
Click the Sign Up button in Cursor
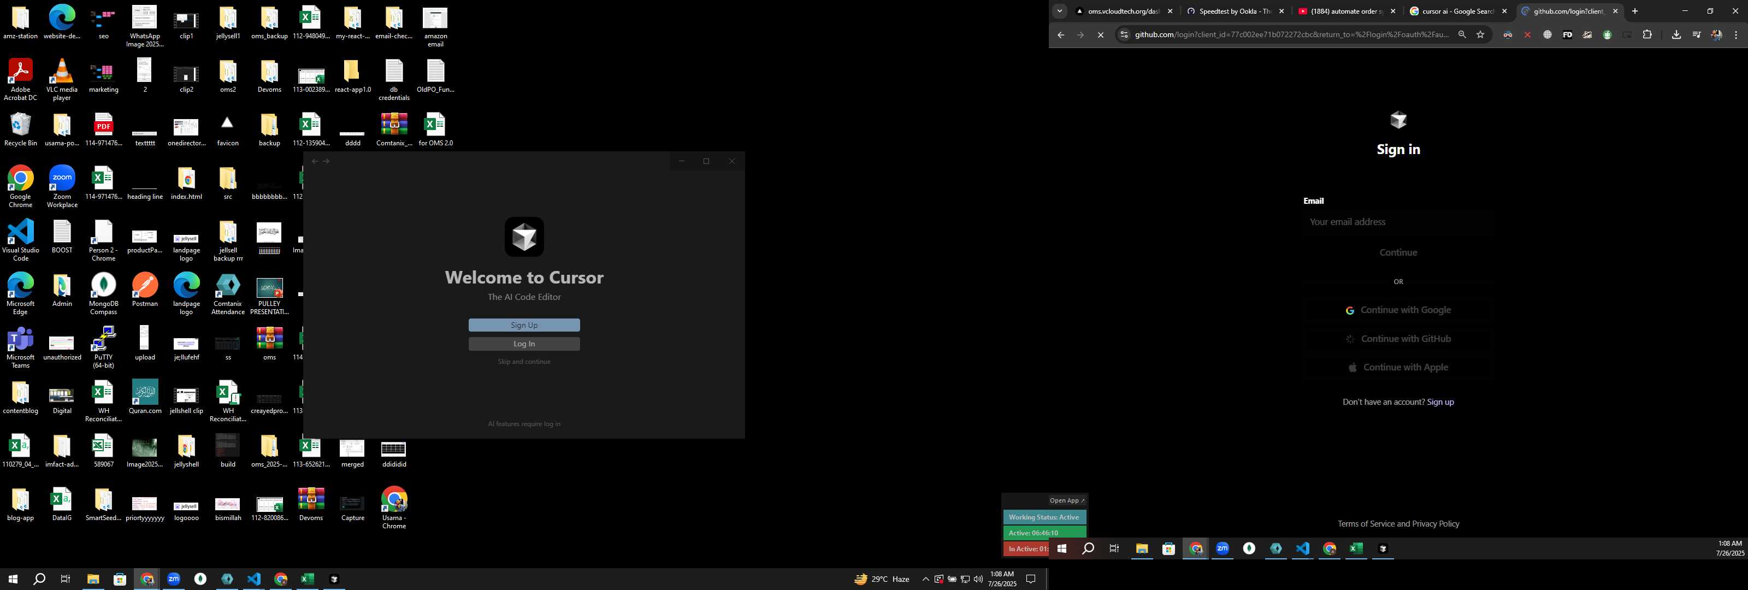pyautogui.click(x=524, y=325)
